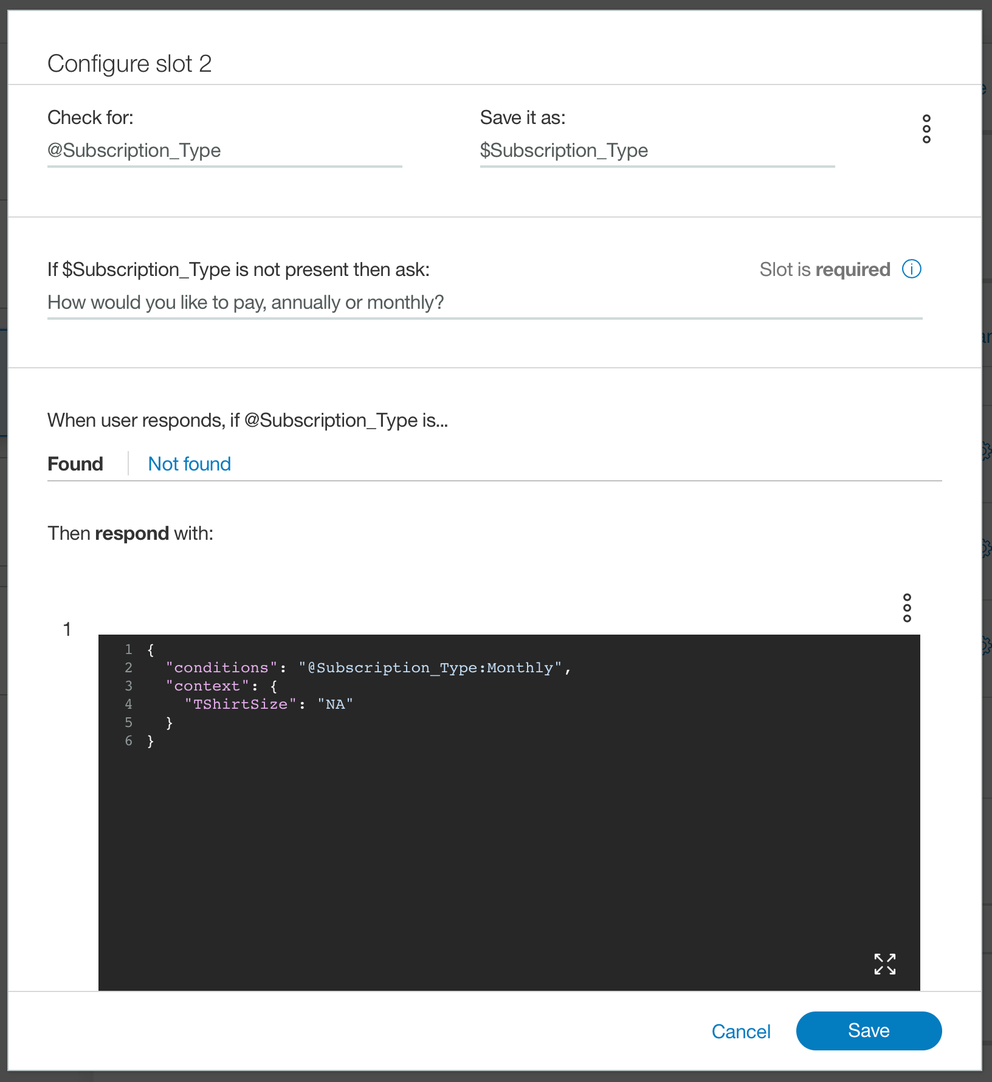Viewport: 992px width, 1082px height.
Task: Open the three-dot menu above the JSON editor
Action: coord(907,608)
